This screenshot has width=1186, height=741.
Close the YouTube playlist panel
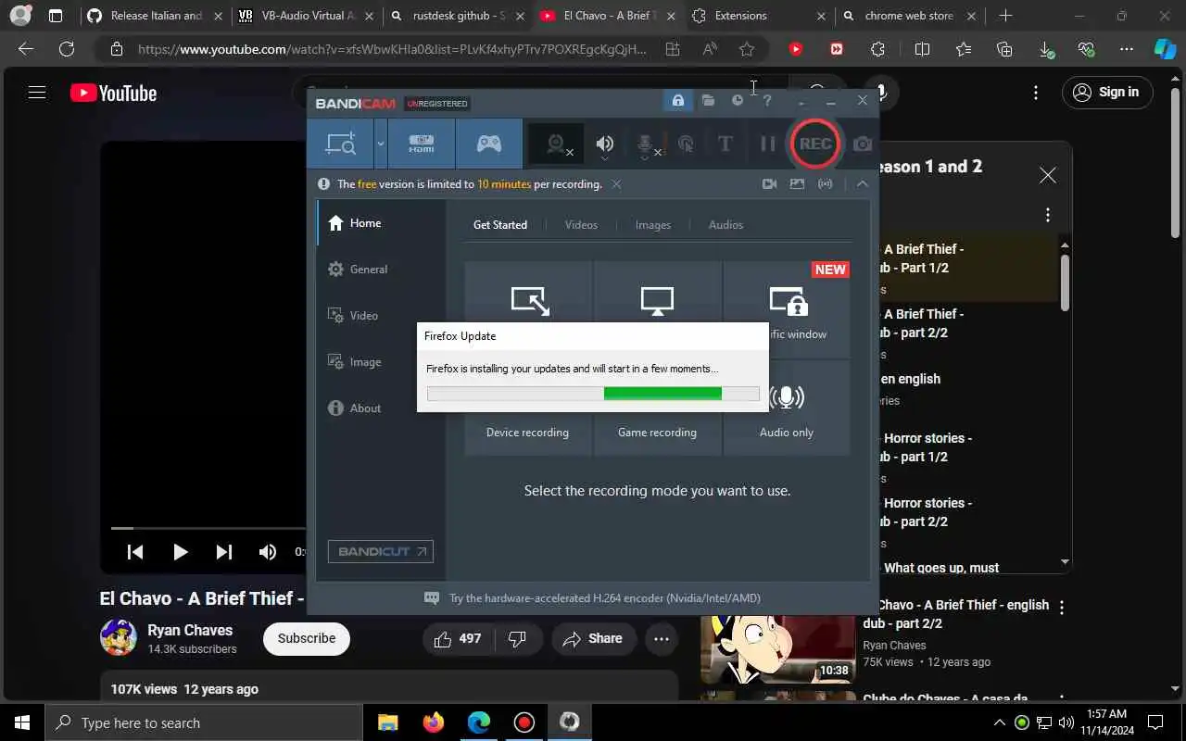pos(1047,175)
